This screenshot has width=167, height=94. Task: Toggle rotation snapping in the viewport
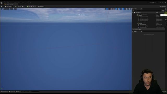[x=120, y=9]
